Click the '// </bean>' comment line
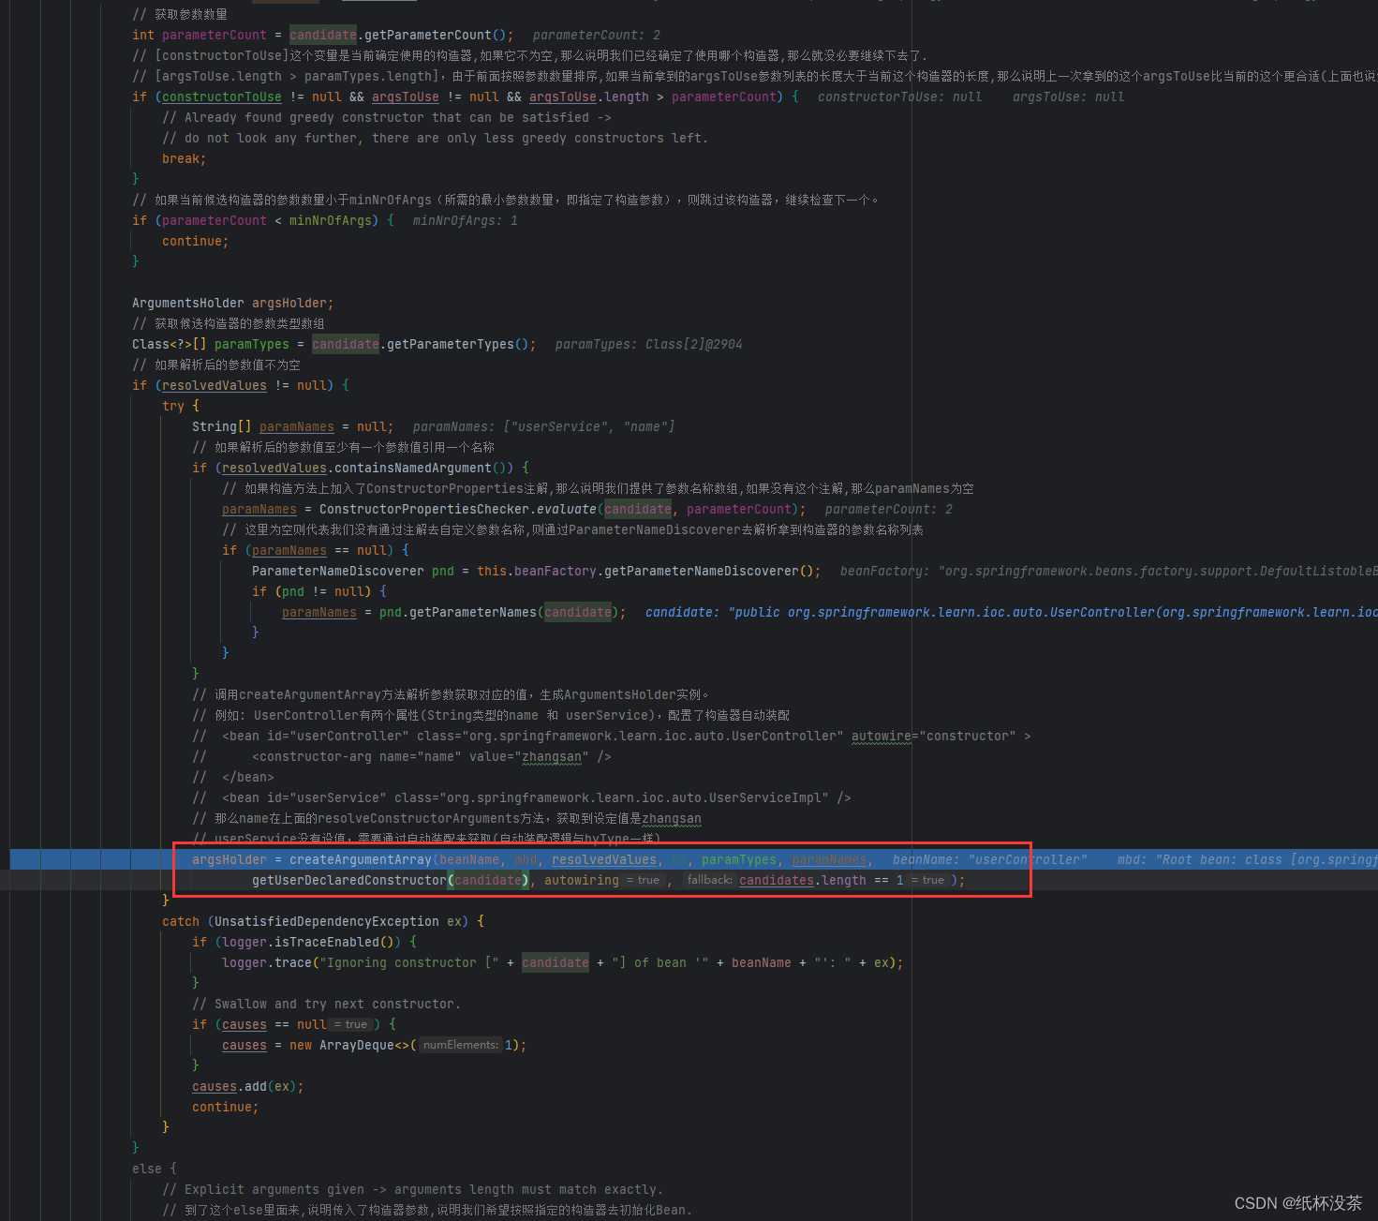The image size is (1378, 1221). (233, 777)
